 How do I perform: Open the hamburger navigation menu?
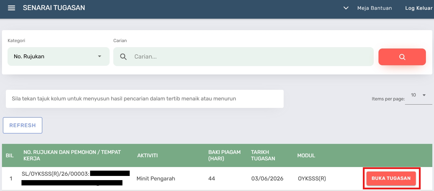pyautogui.click(x=11, y=8)
